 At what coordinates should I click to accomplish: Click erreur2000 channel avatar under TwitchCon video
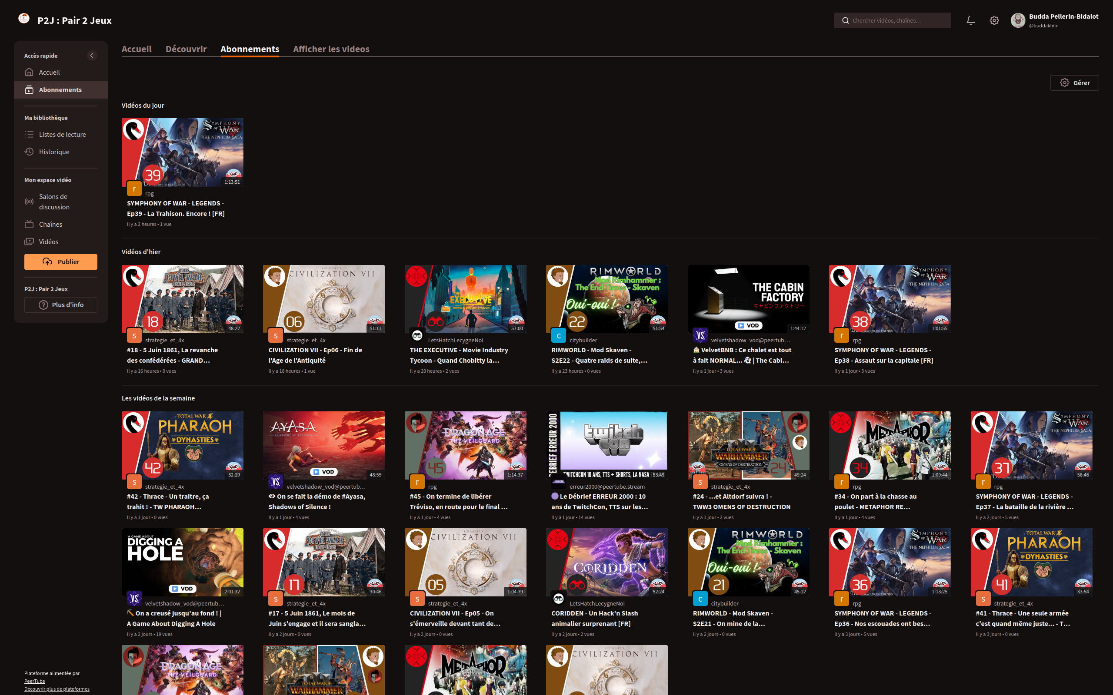pyautogui.click(x=558, y=482)
